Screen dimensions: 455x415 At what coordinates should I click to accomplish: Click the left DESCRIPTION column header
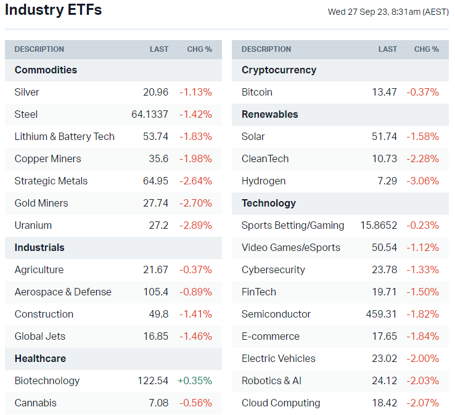point(39,49)
